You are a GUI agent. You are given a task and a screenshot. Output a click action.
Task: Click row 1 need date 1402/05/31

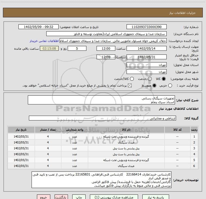[x=21, y=136]
